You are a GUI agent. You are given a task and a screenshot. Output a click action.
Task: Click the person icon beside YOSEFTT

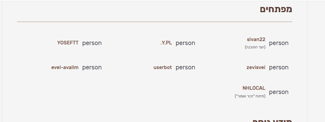click(x=92, y=43)
